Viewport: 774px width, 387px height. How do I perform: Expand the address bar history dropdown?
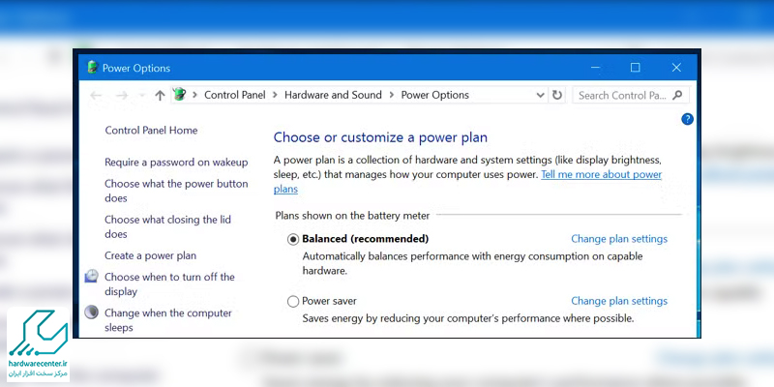[x=540, y=96]
